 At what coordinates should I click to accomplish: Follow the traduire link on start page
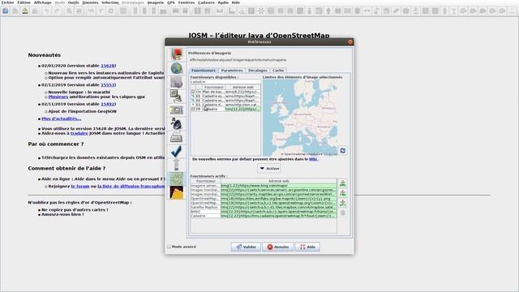[79, 133]
